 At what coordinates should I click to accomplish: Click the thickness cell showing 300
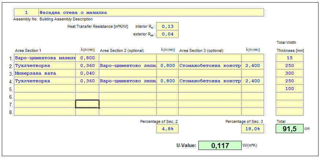(x=289, y=73)
